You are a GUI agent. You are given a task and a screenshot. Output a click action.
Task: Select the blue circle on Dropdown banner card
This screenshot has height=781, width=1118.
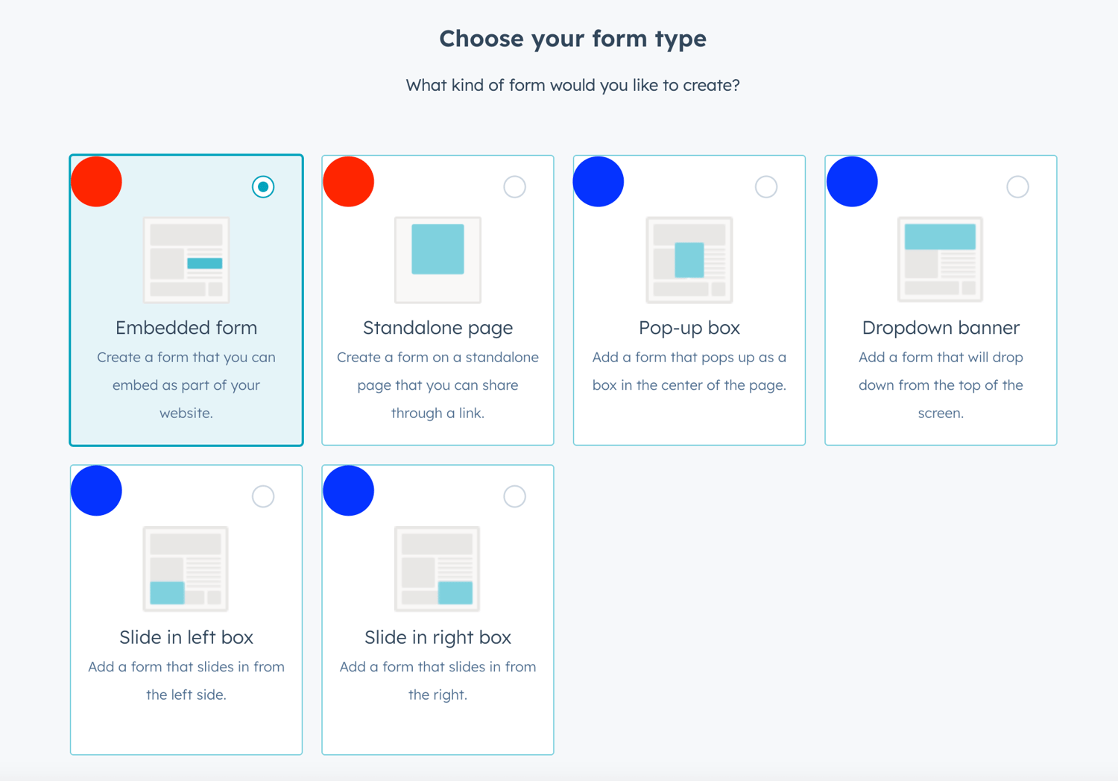coord(852,180)
